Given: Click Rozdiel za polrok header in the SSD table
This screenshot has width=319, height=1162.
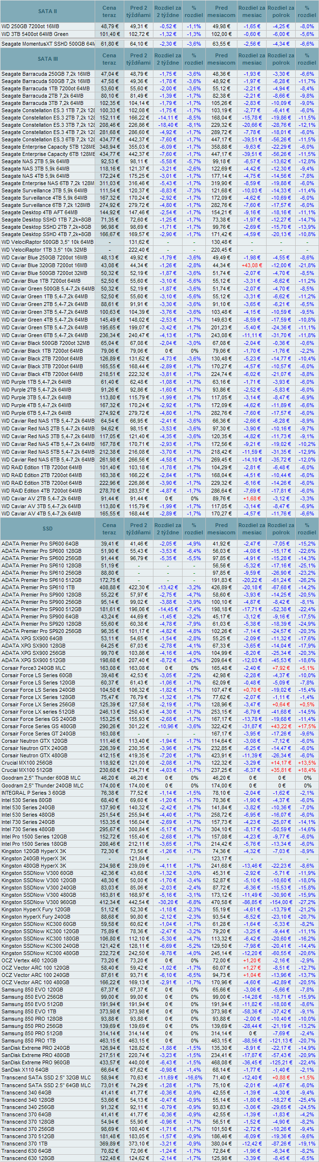Looking at the screenshot, I should (x=281, y=529).
